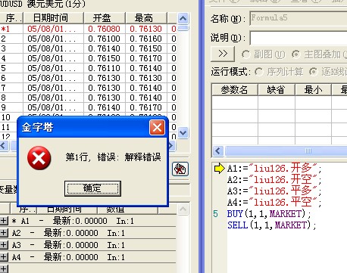Click code line A4:="liu126.平空"

pyautogui.click(x=274, y=202)
